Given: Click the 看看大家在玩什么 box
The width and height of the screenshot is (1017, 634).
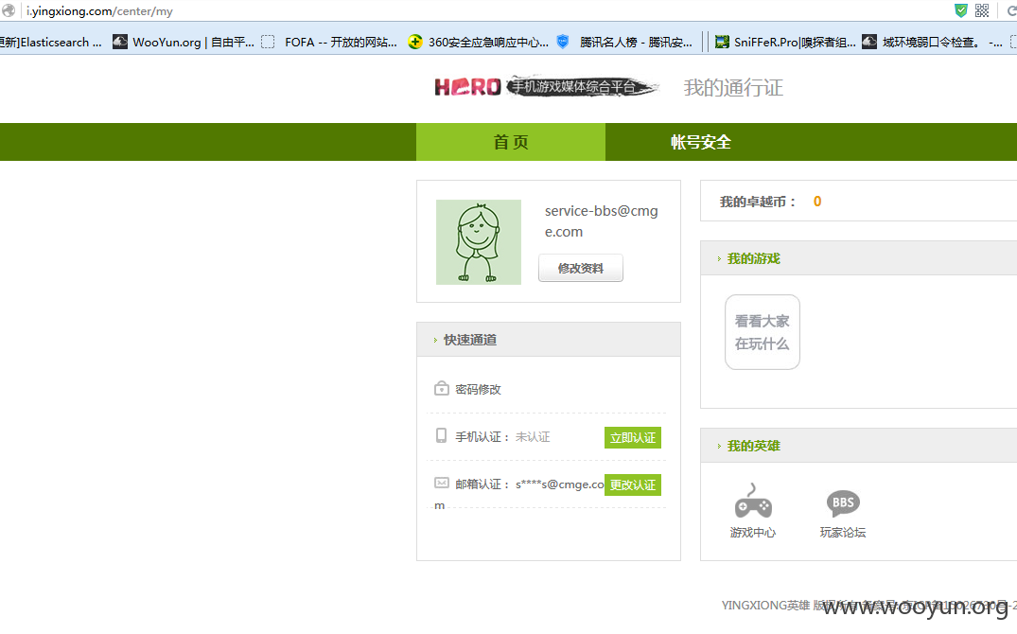Looking at the screenshot, I should 763,332.
